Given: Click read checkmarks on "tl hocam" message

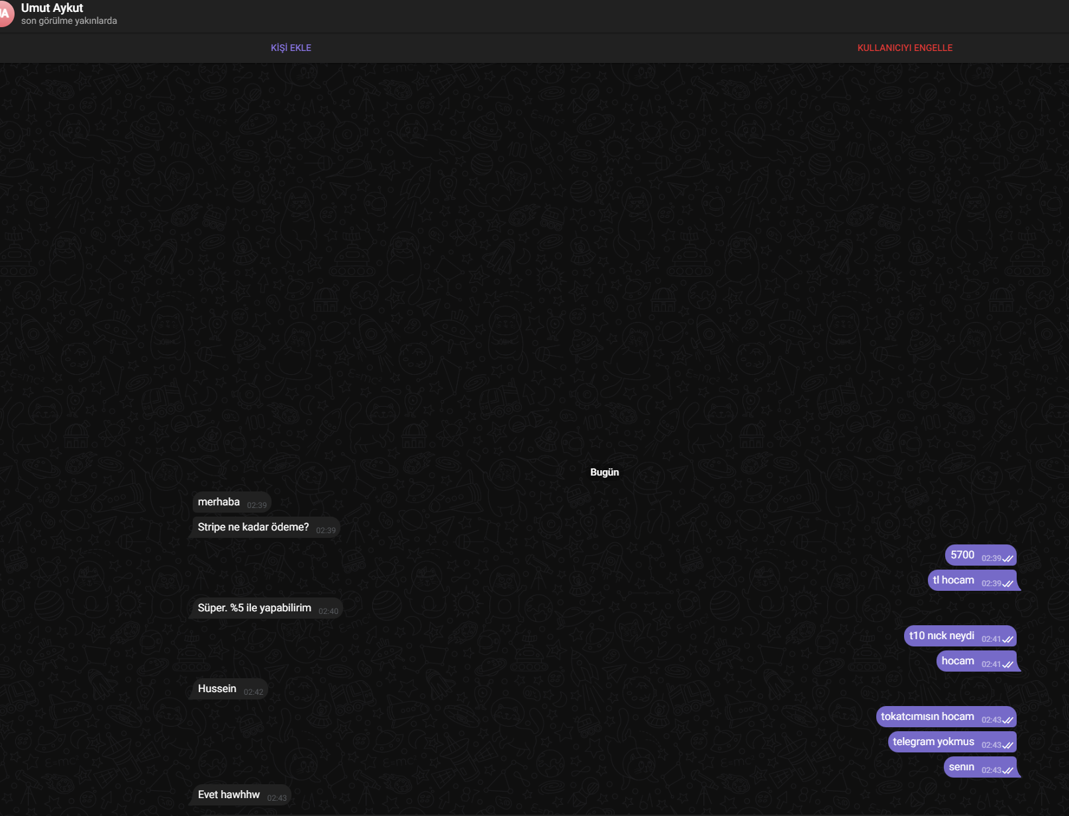Looking at the screenshot, I should coord(1008,584).
